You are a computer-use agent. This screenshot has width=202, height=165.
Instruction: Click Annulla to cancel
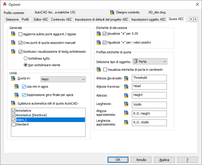[141, 160]
